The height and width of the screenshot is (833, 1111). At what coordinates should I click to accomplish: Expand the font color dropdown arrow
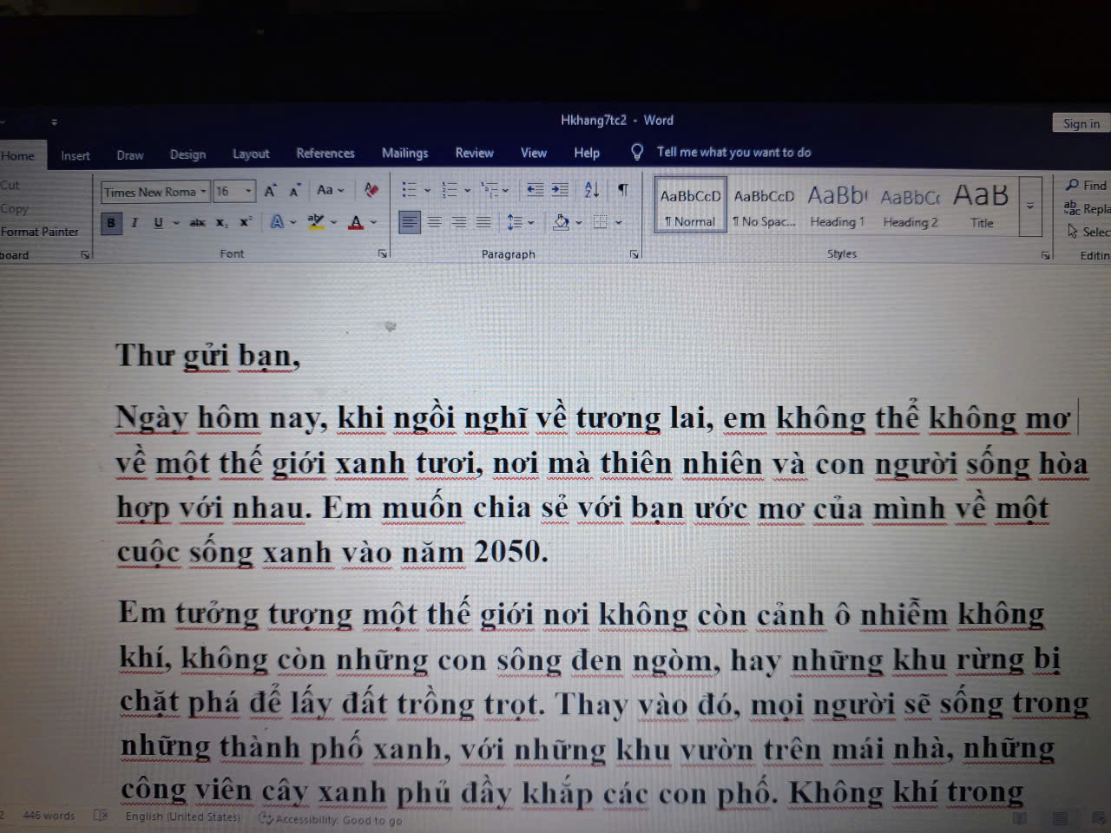[374, 222]
